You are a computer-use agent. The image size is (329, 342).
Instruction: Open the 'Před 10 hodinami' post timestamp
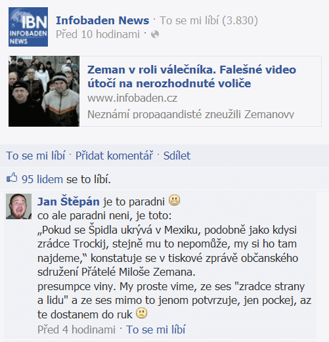[98, 35]
